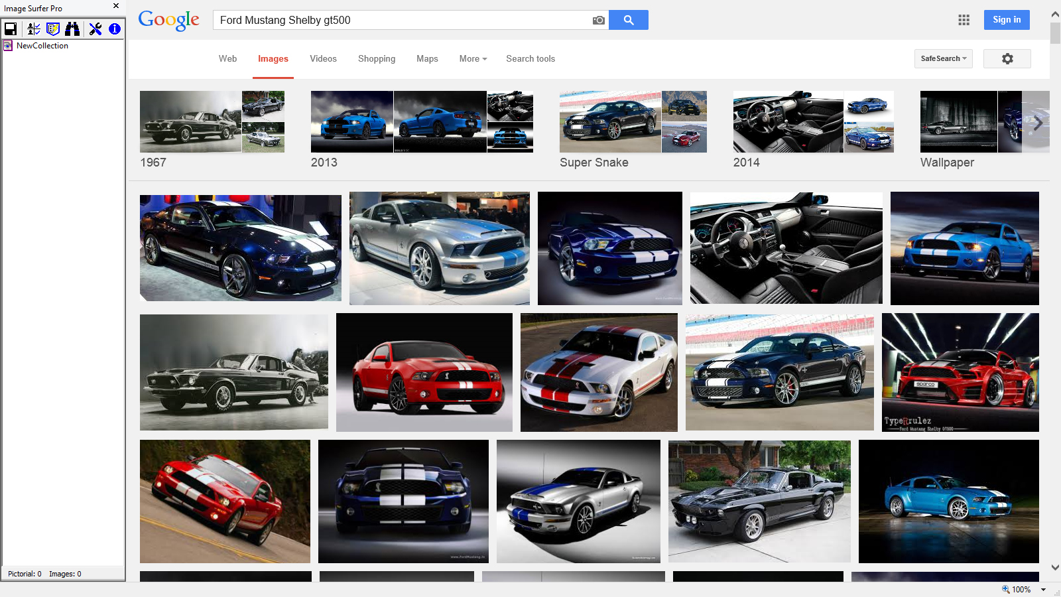
Task: Open the 2014 category group
Action: [814, 130]
